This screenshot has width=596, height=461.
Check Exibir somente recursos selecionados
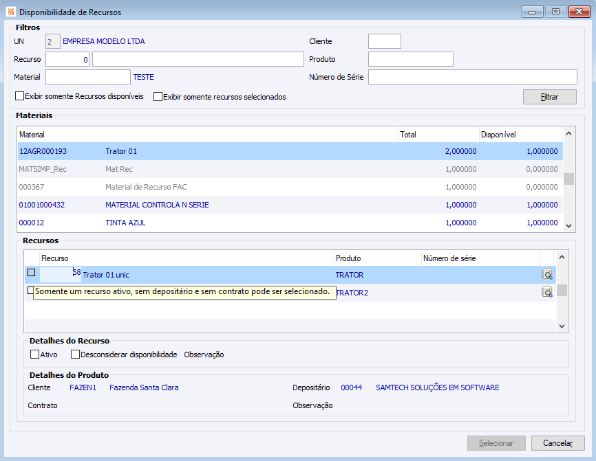click(158, 97)
